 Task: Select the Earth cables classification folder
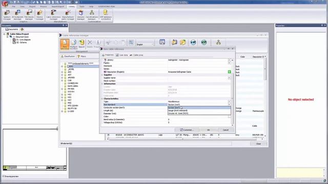73,86
